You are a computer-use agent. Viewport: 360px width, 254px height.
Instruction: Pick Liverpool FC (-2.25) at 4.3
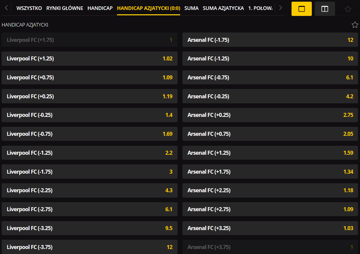coord(89,191)
